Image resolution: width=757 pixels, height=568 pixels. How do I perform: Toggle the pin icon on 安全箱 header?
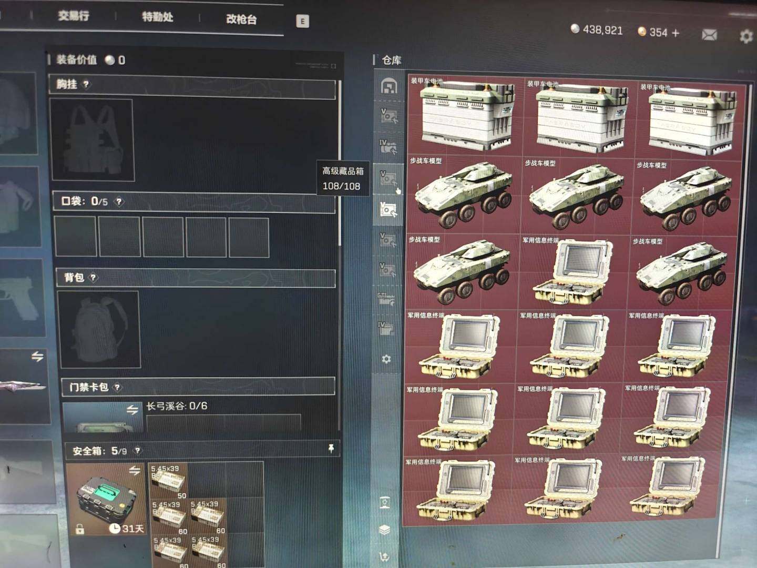tap(331, 448)
